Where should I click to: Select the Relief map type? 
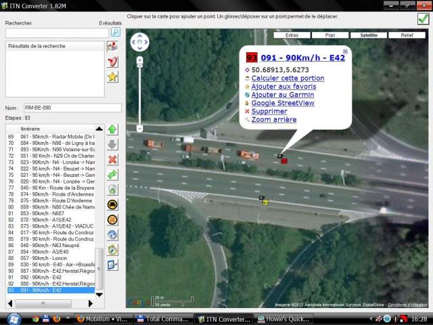point(407,35)
